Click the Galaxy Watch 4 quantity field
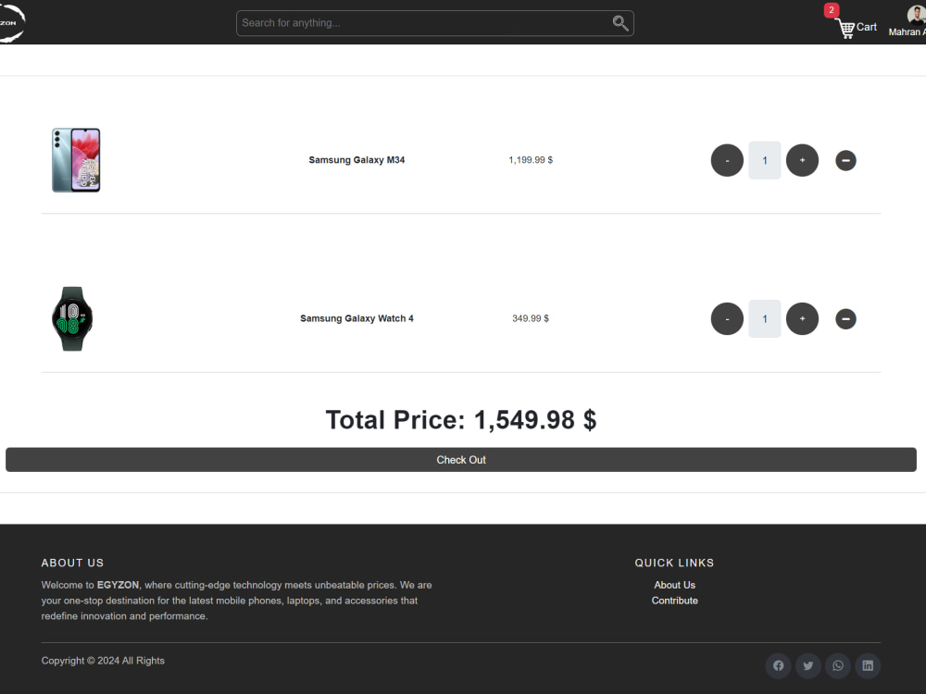This screenshot has width=926, height=694. point(765,319)
